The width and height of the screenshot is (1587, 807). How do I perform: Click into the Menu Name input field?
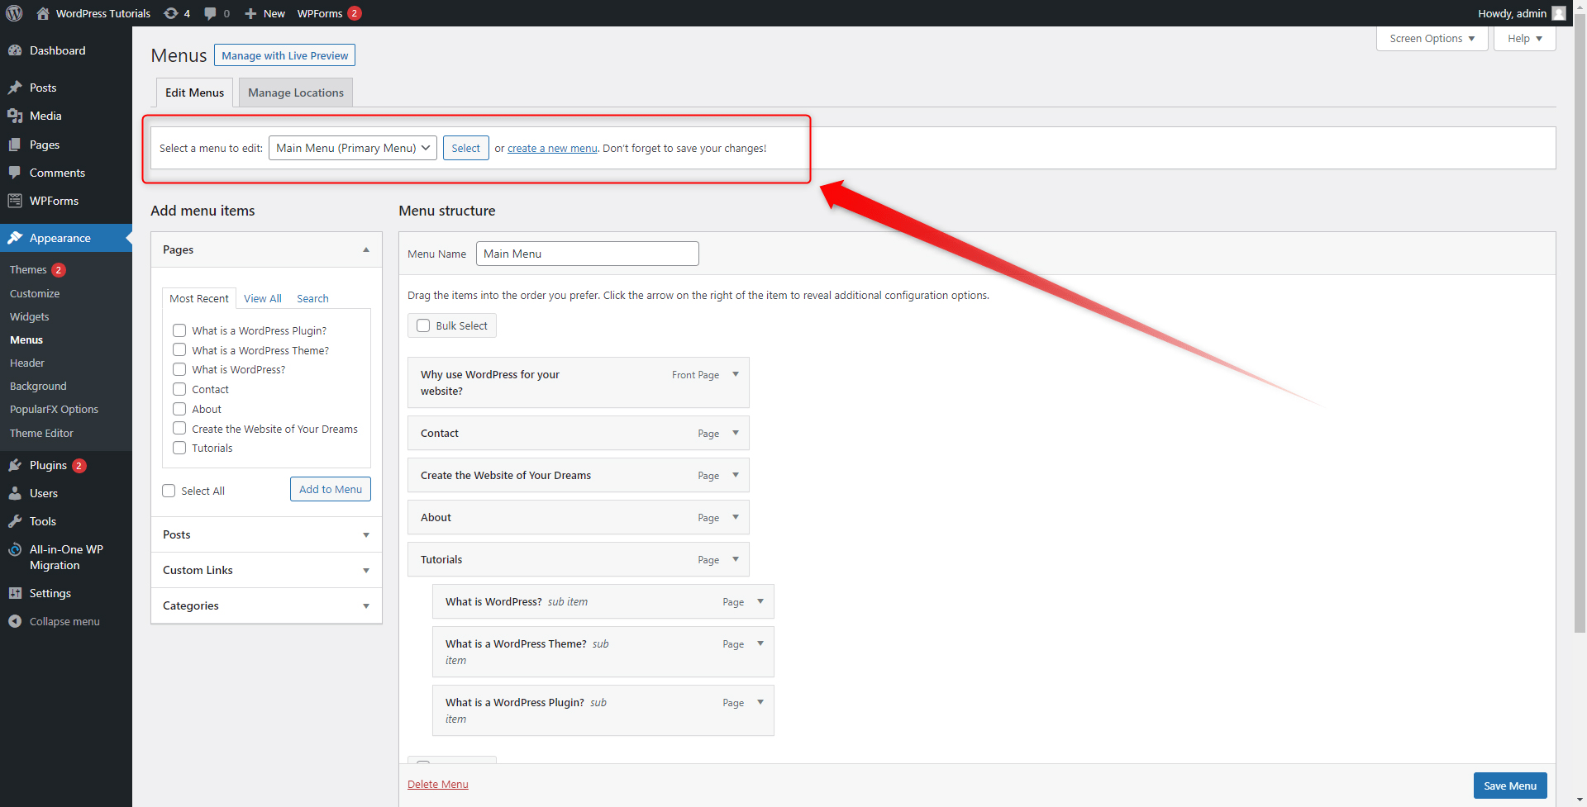(x=588, y=254)
